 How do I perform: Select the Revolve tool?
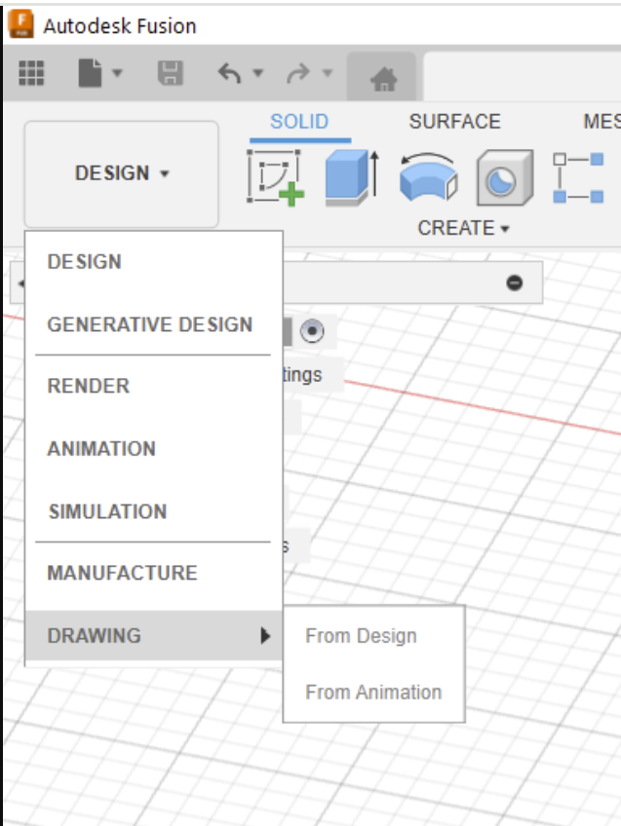click(428, 177)
